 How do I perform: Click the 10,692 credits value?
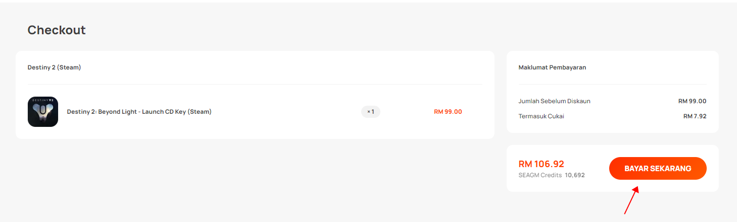pyautogui.click(x=575, y=175)
